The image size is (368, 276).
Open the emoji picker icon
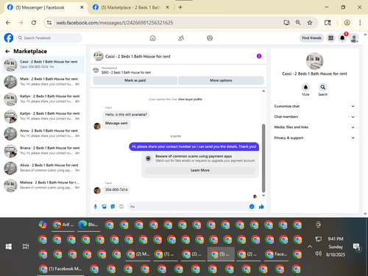coord(252,207)
